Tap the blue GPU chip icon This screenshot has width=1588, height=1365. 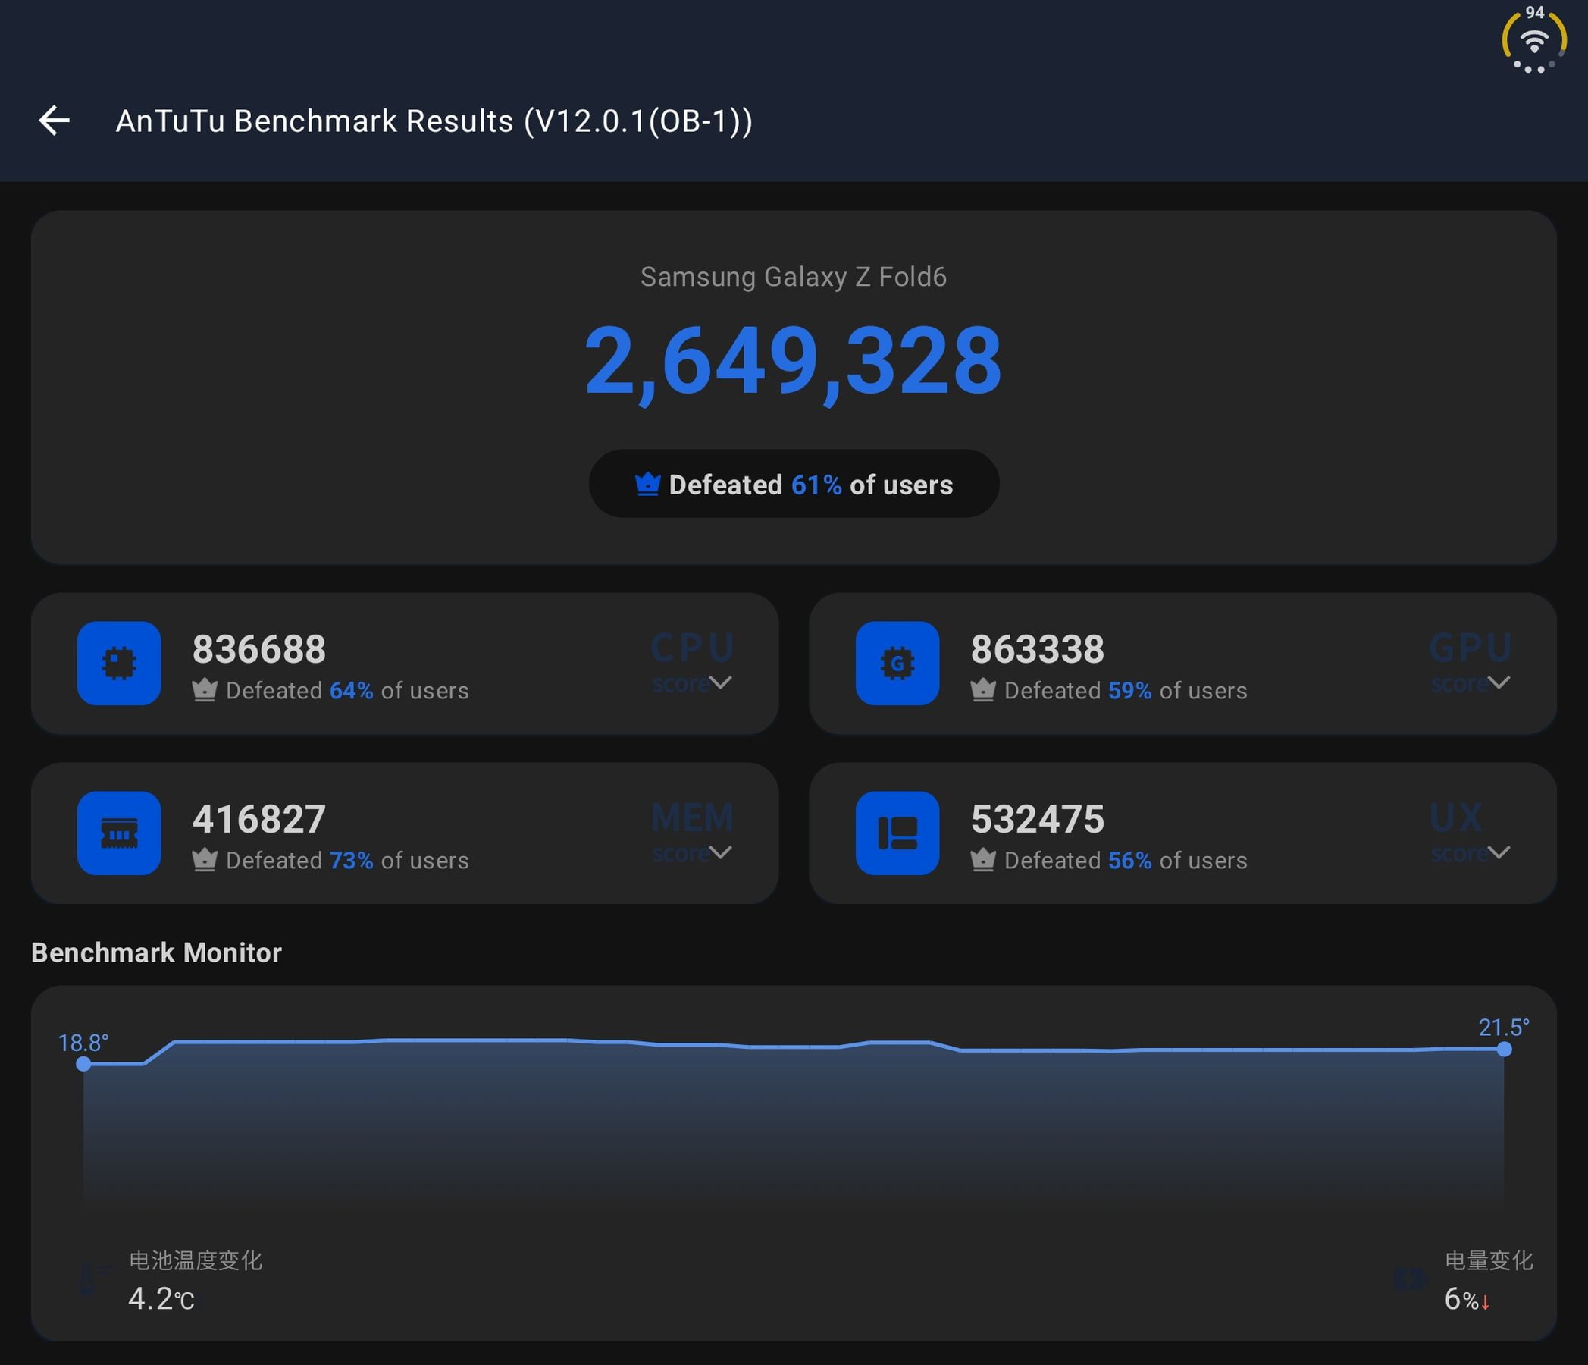[897, 664]
